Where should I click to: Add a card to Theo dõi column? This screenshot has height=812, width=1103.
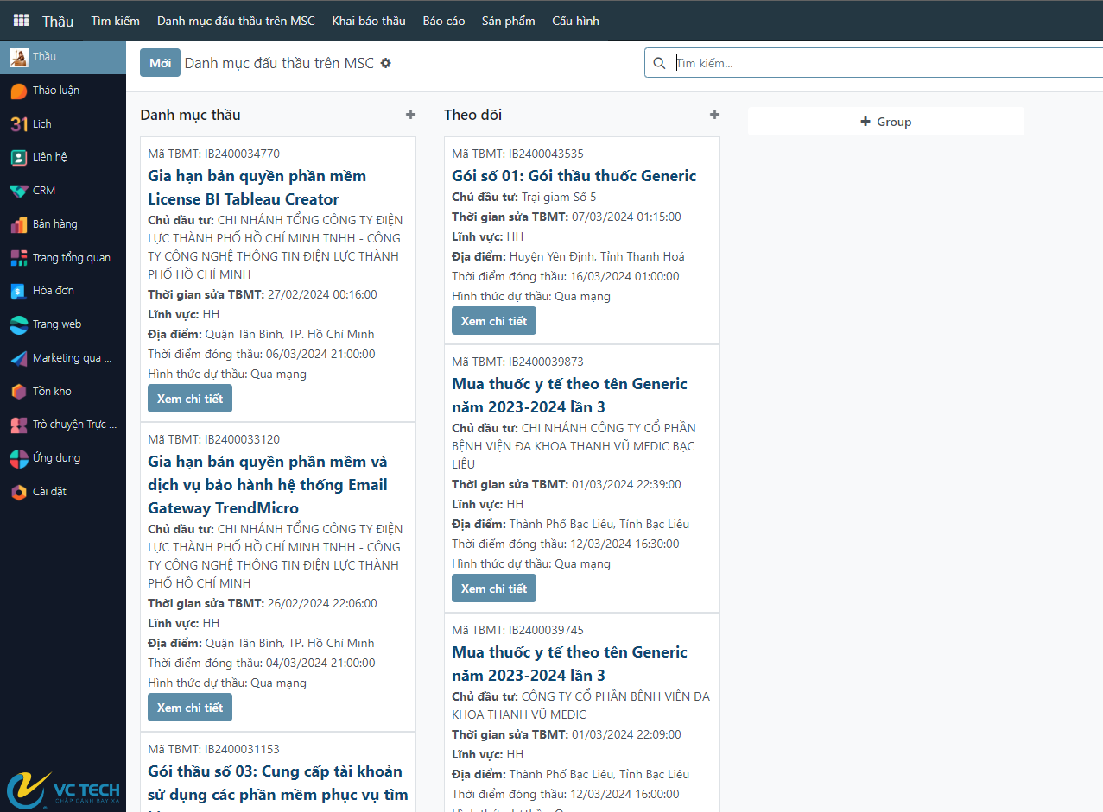tap(714, 115)
